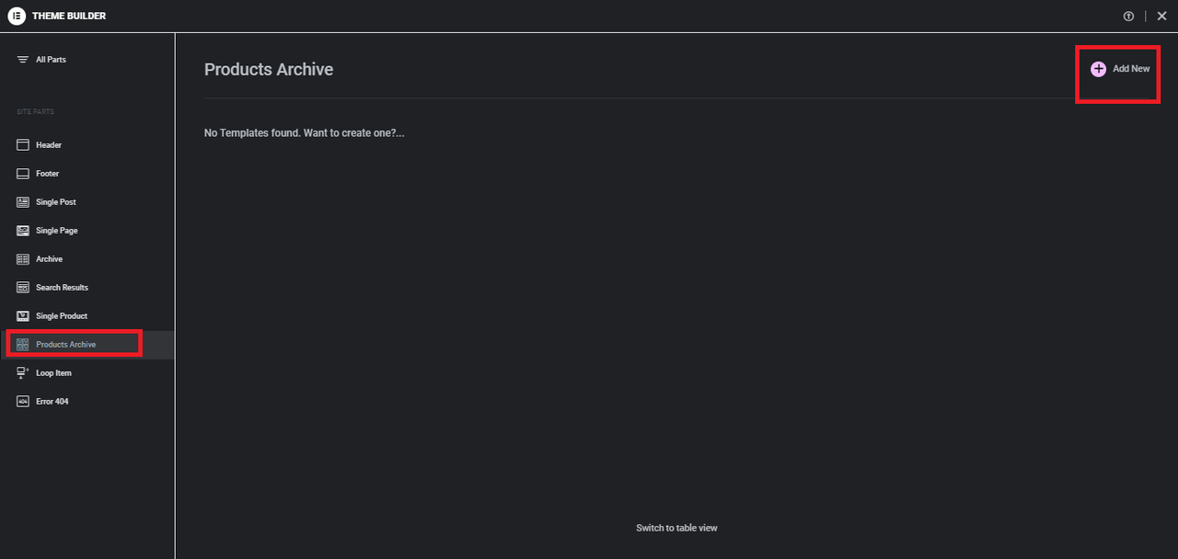Image resolution: width=1178 pixels, height=559 pixels.
Task: Open Single Product templates
Action: (x=62, y=316)
